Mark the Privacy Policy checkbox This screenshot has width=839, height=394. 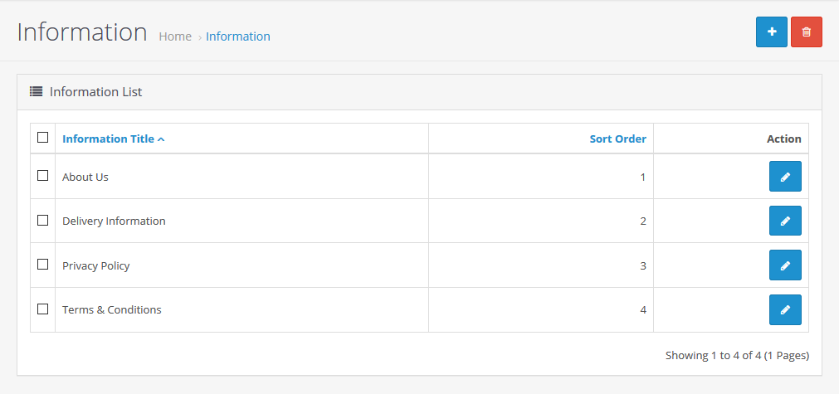tap(43, 265)
